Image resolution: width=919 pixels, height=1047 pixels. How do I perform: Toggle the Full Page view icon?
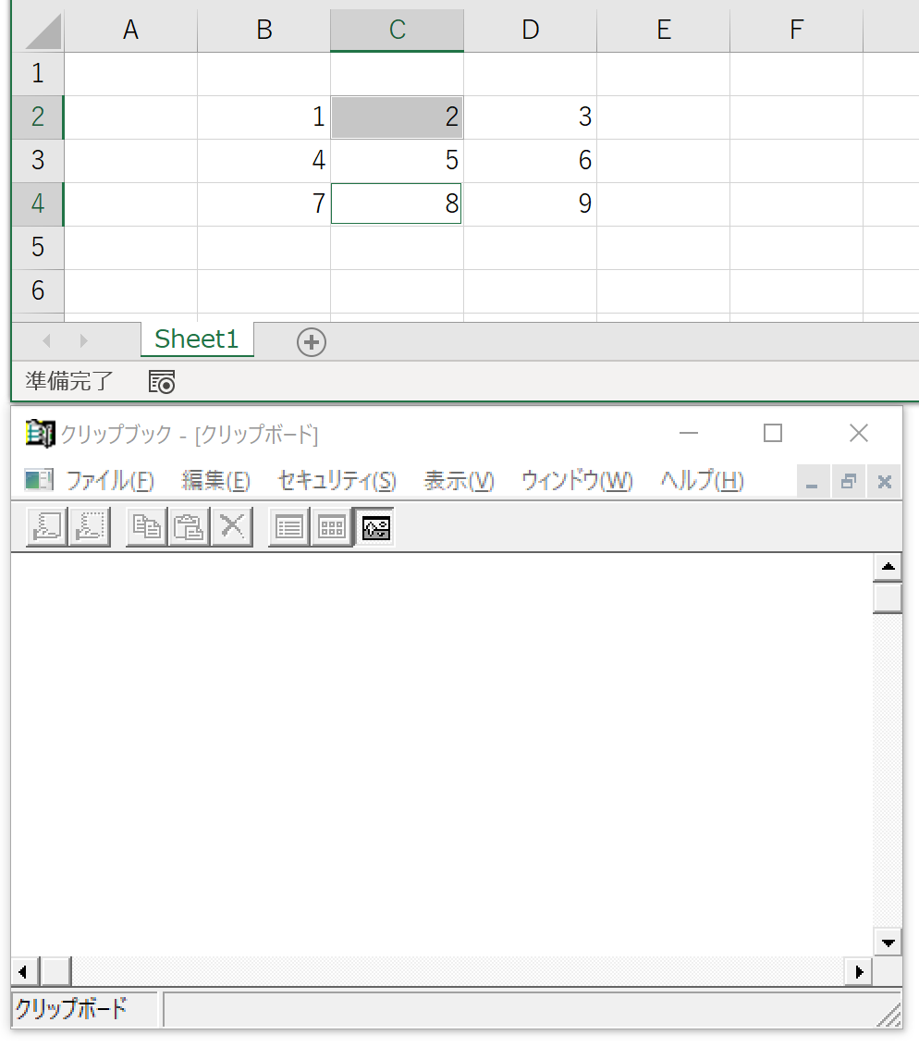click(x=375, y=527)
